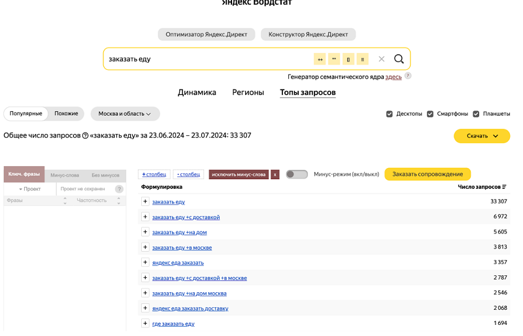Image resolution: width=523 pixels, height=336 pixels.
Task: Open 'заказать еду +в москве' link
Action: pos(182,248)
